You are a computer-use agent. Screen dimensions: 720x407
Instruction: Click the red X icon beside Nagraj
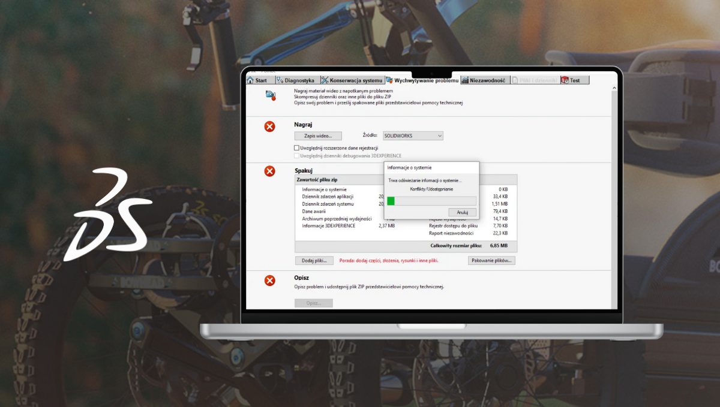click(x=270, y=126)
